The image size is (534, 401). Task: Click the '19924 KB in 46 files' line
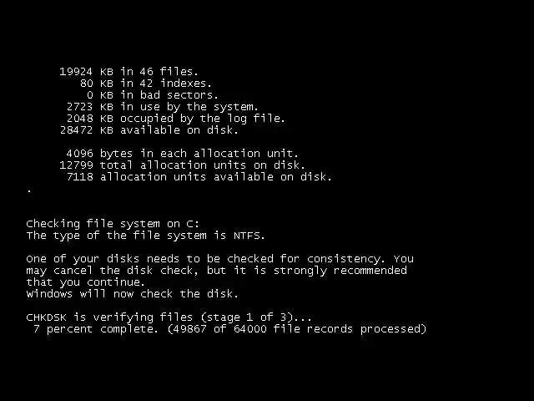coord(128,72)
